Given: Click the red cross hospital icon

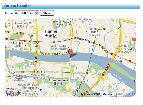Looking at the screenshot, I should coord(10,78).
